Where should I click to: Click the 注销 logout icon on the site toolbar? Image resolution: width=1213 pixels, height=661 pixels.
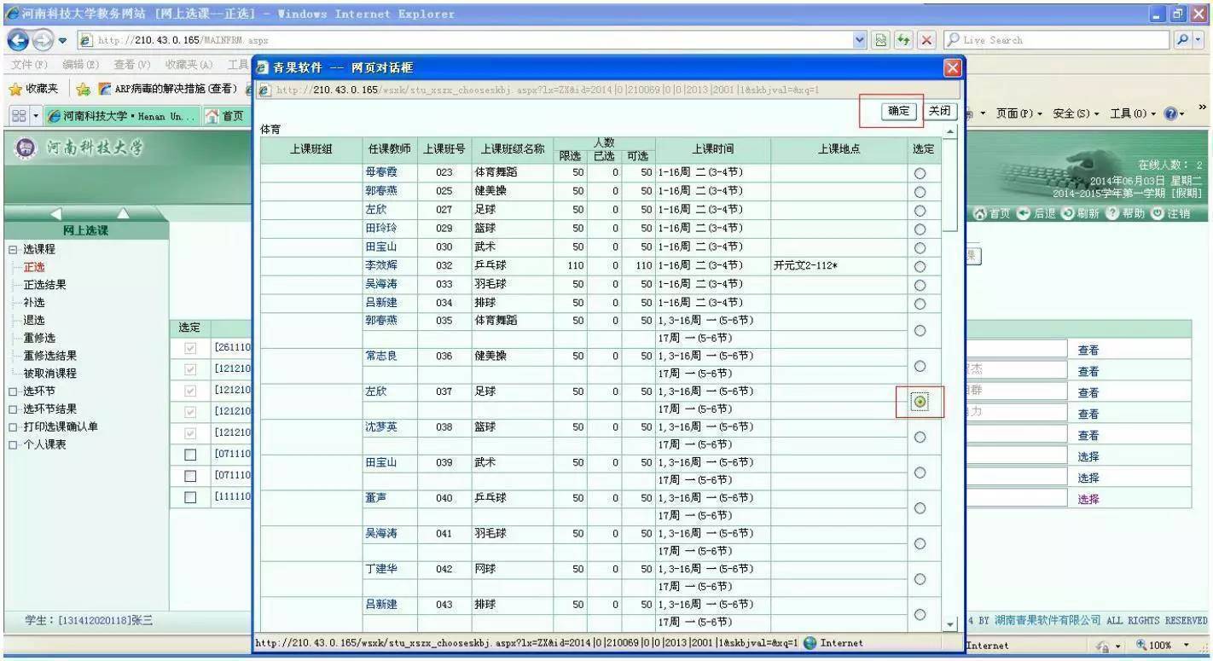[1157, 214]
